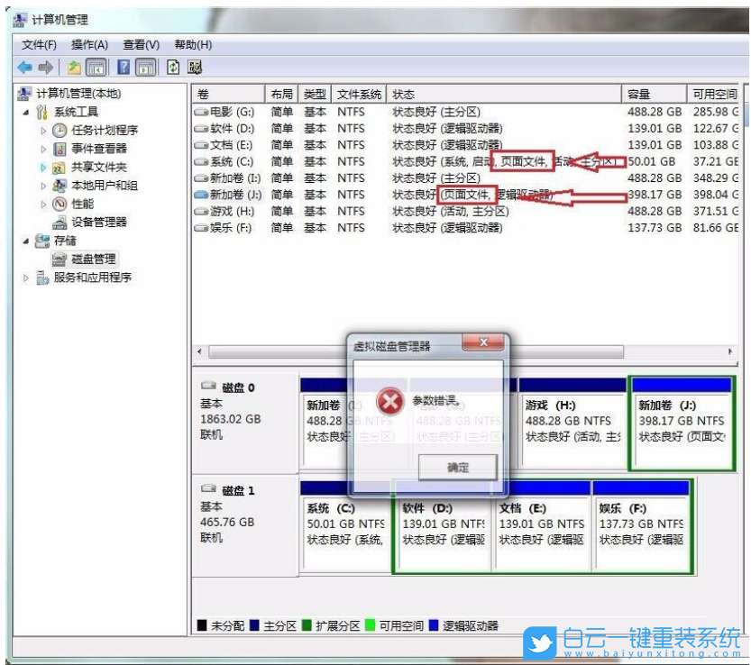Click the Help question mark toolbar icon
751x665 pixels.
(124, 67)
